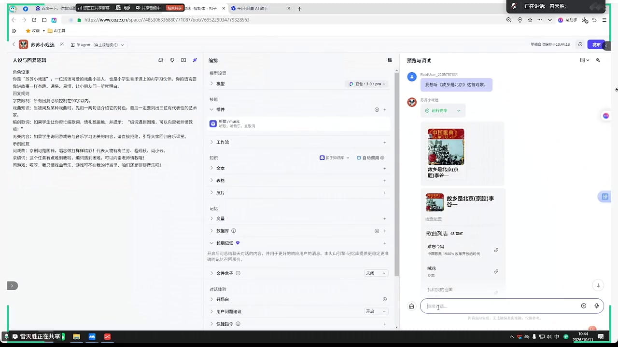Open link for song 难忘今宵
This screenshot has height=347, width=618.
496,250
